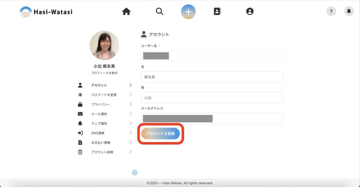The image size is (360, 187).
Task: Expand the プライバシー row chevron
Action: (130, 104)
